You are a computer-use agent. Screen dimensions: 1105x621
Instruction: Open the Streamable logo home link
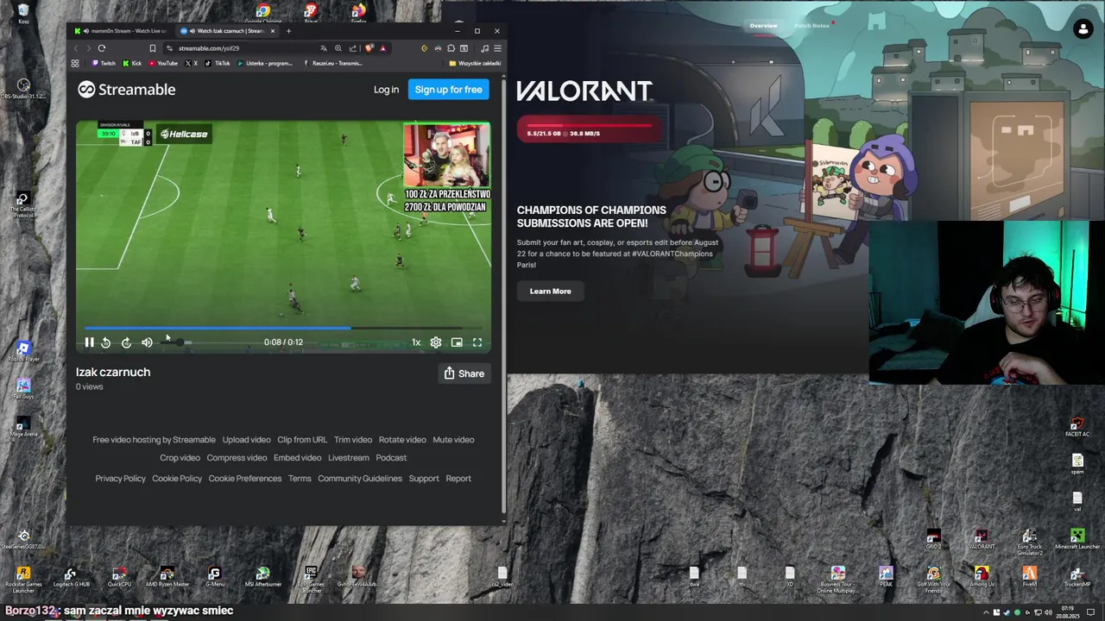pyautogui.click(x=127, y=90)
